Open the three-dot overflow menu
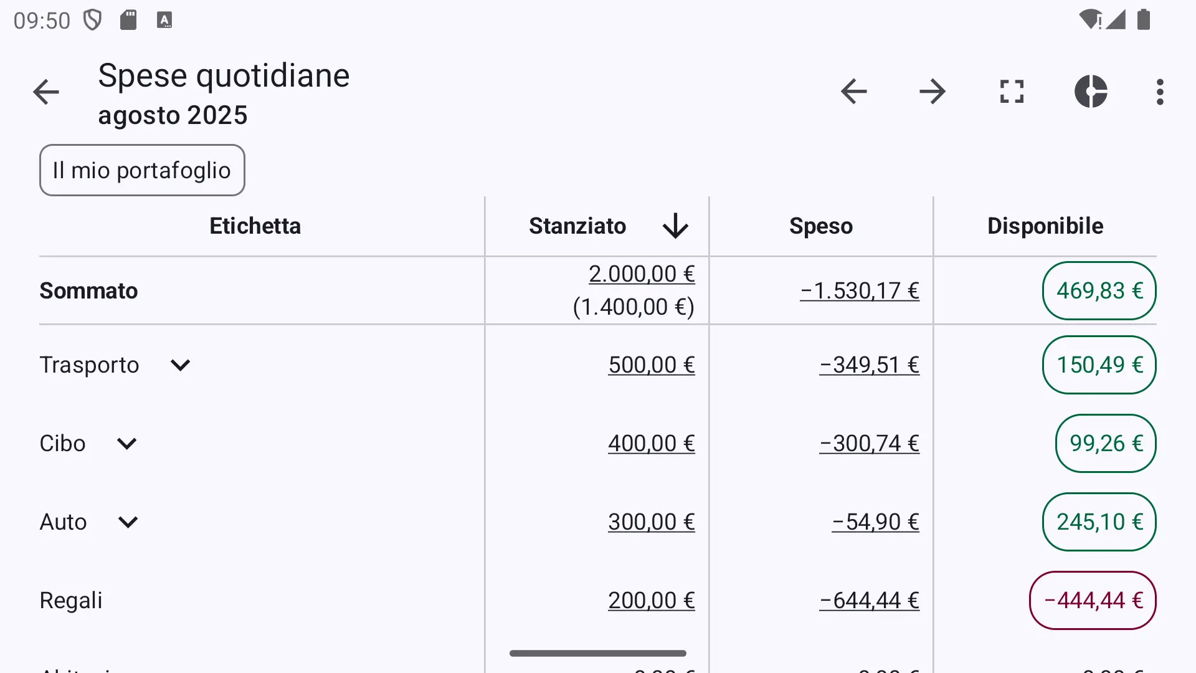The width and height of the screenshot is (1196, 673). (1160, 92)
